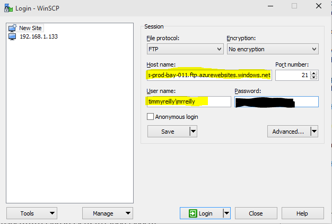Click the User name field

click(189, 101)
